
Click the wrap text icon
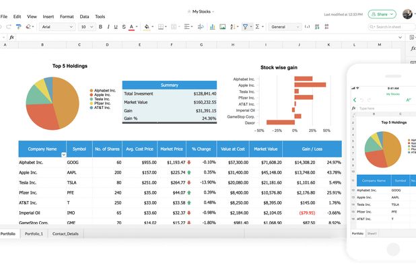point(201,27)
